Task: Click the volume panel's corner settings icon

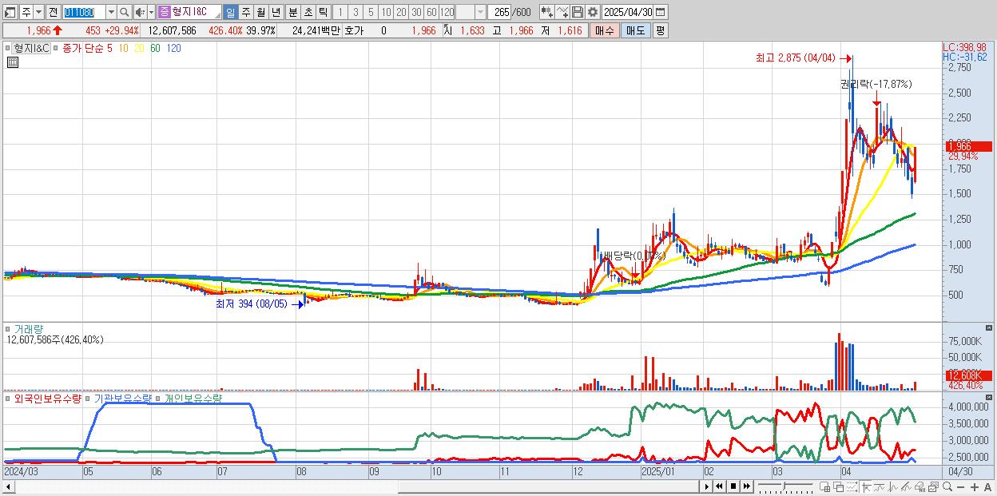Action: tap(988, 328)
